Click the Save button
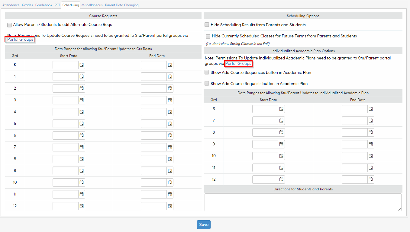This screenshot has height=232, width=410. (204, 224)
